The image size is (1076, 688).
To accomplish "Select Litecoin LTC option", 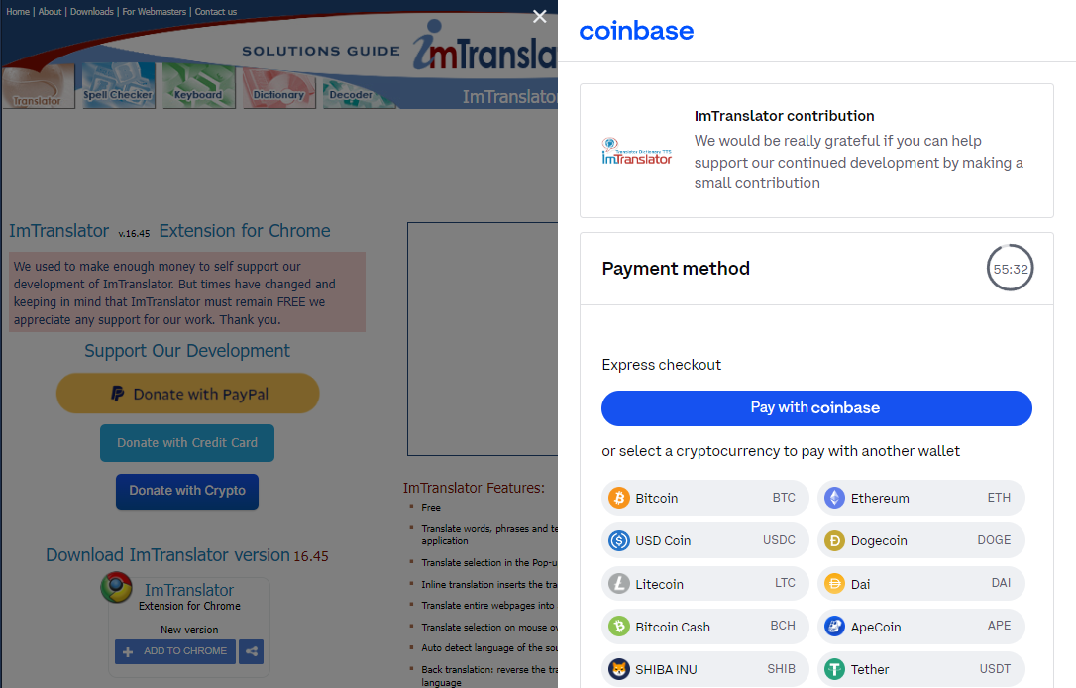I will click(704, 584).
